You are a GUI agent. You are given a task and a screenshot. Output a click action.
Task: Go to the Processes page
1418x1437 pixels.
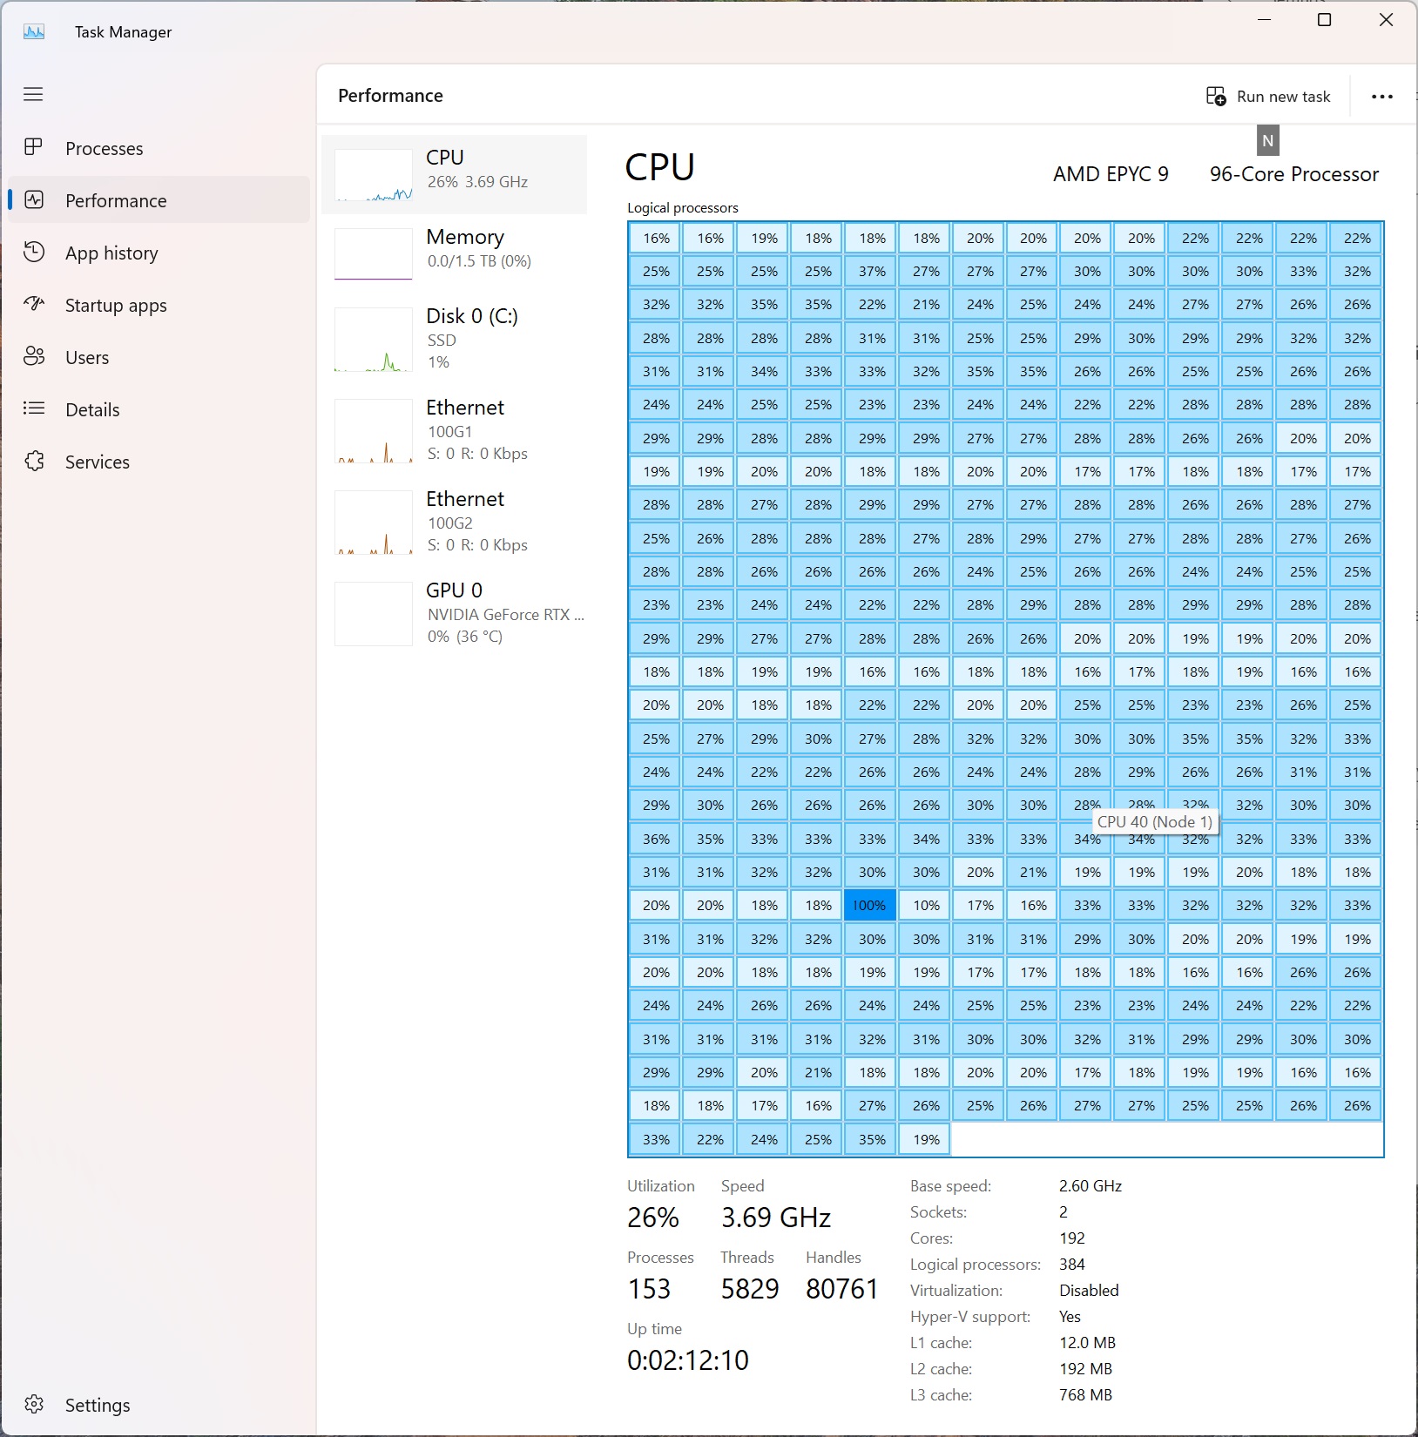coord(159,148)
